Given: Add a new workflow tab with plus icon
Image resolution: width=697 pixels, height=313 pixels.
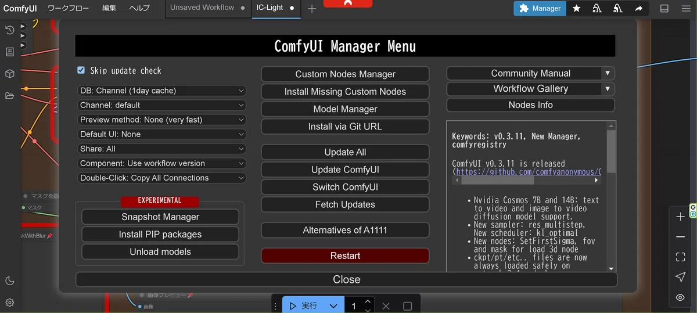Looking at the screenshot, I should 312,9.
